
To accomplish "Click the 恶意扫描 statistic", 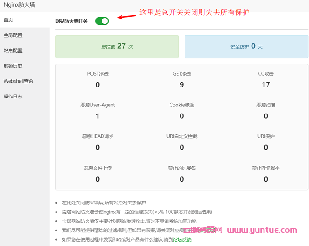I will 266,116.
